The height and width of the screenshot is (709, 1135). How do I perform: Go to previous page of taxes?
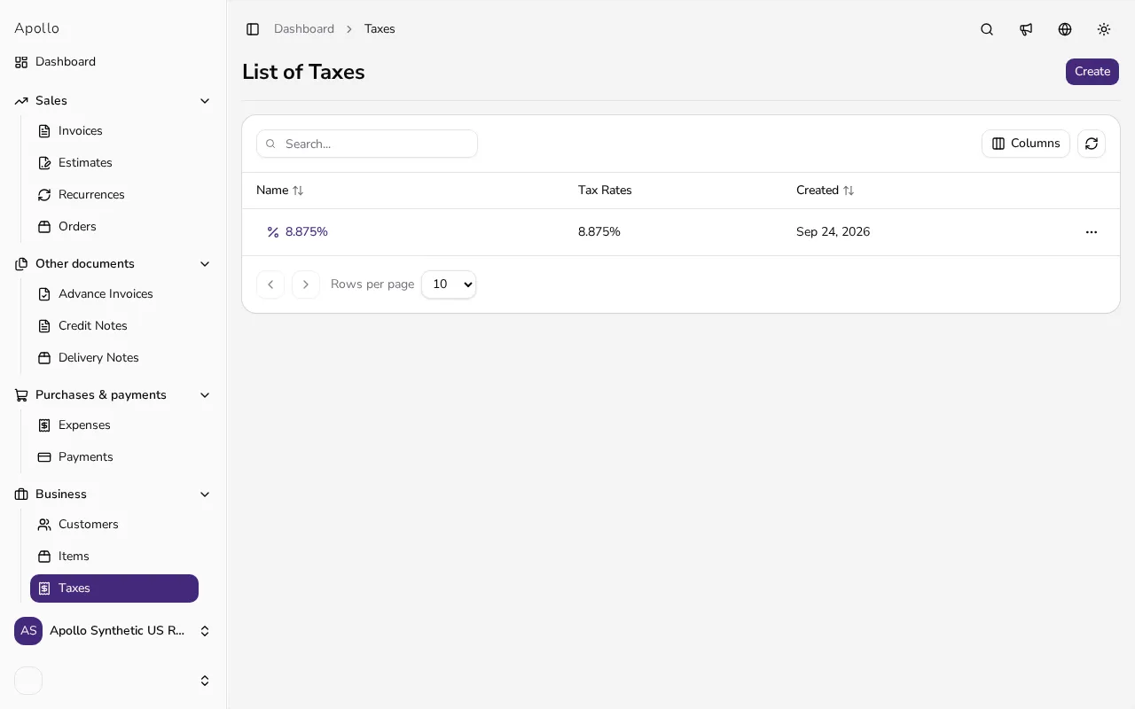click(x=270, y=284)
